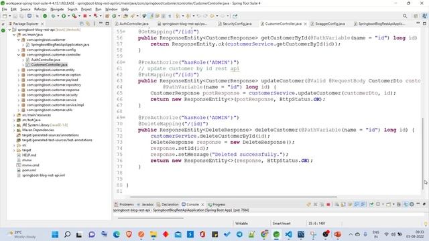The height and width of the screenshot is (241, 429).
Task: Open the Navigate menu
Action: coord(57,9)
